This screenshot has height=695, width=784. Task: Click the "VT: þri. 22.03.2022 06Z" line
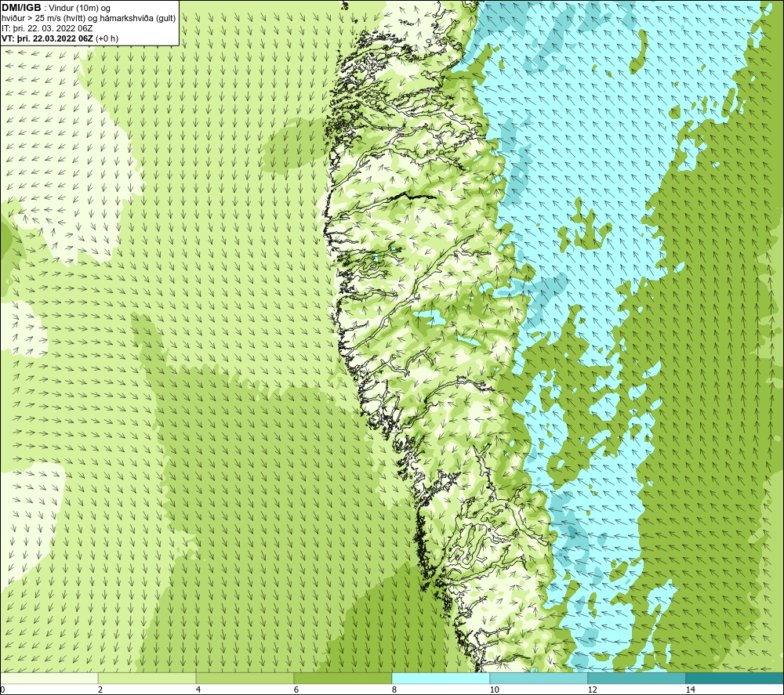47,38
